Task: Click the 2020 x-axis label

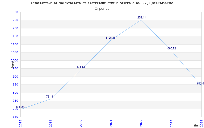Action: 81,123
